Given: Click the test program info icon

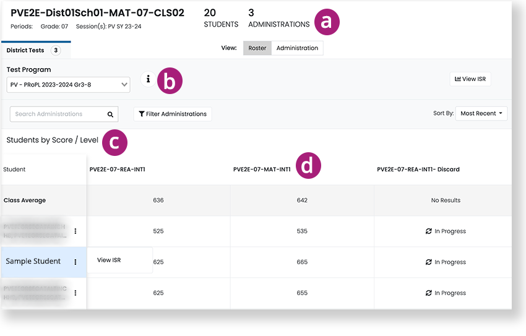Looking at the screenshot, I should (x=148, y=79).
